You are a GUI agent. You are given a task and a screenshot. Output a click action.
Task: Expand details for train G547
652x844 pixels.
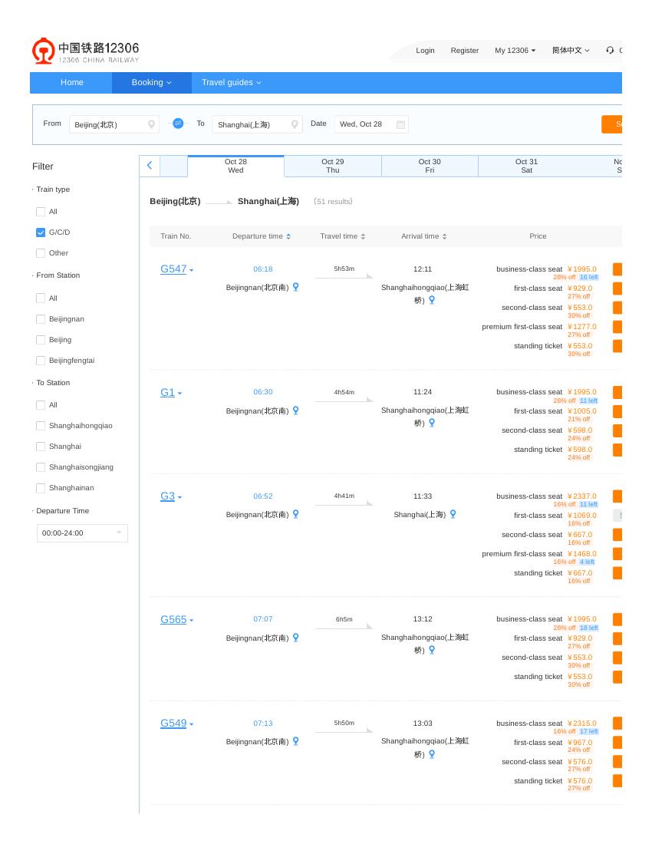[x=192, y=270]
